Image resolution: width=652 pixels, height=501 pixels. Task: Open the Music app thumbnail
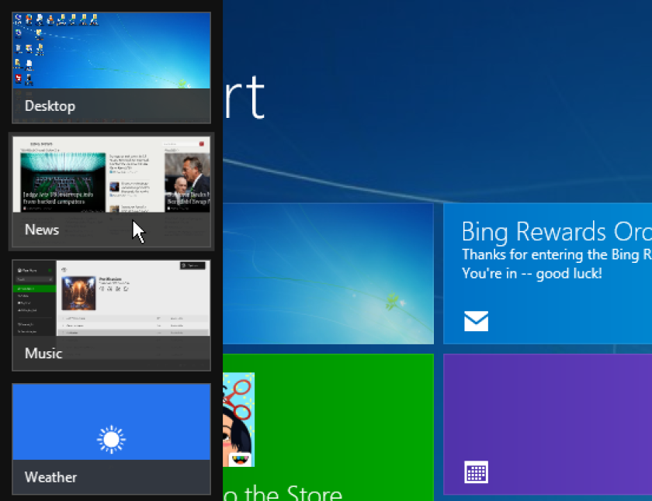coord(112,316)
